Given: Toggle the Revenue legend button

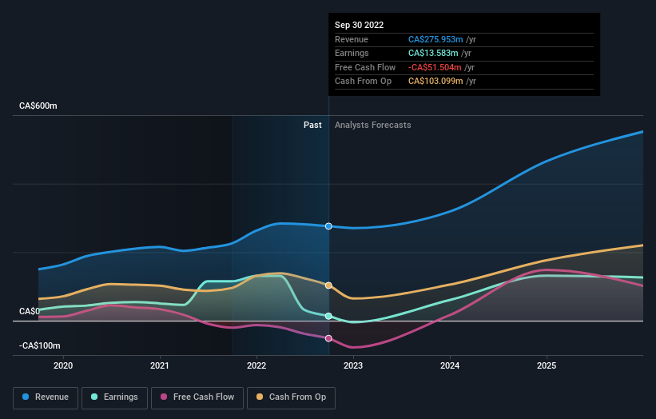Looking at the screenshot, I should (x=46, y=397).
